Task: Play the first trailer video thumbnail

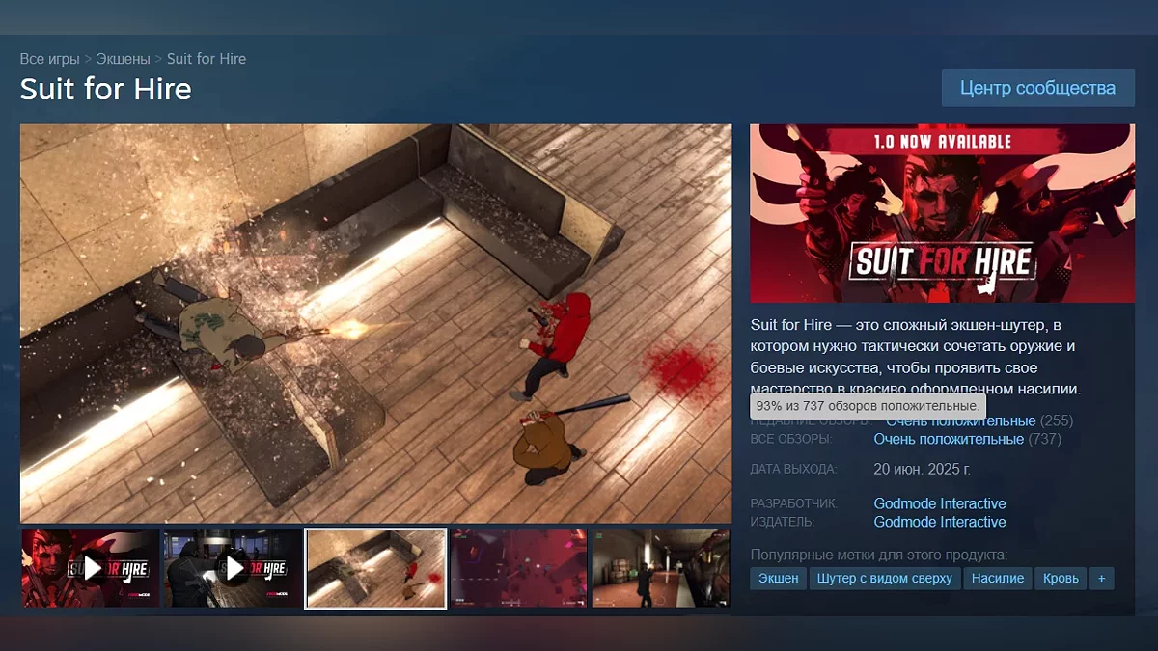Action: 90,568
